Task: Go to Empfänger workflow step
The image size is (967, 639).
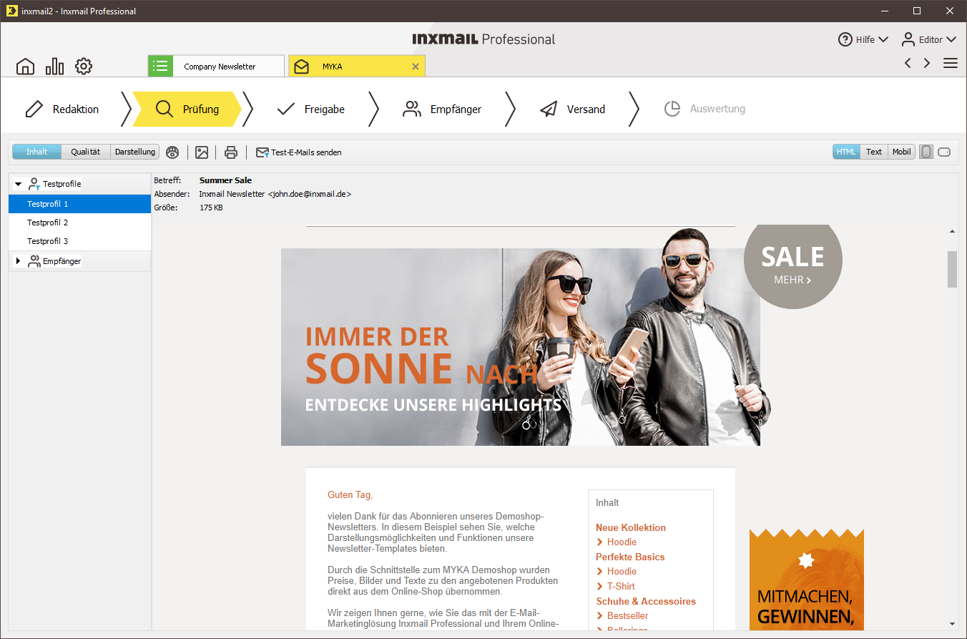Action: (x=442, y=109)
